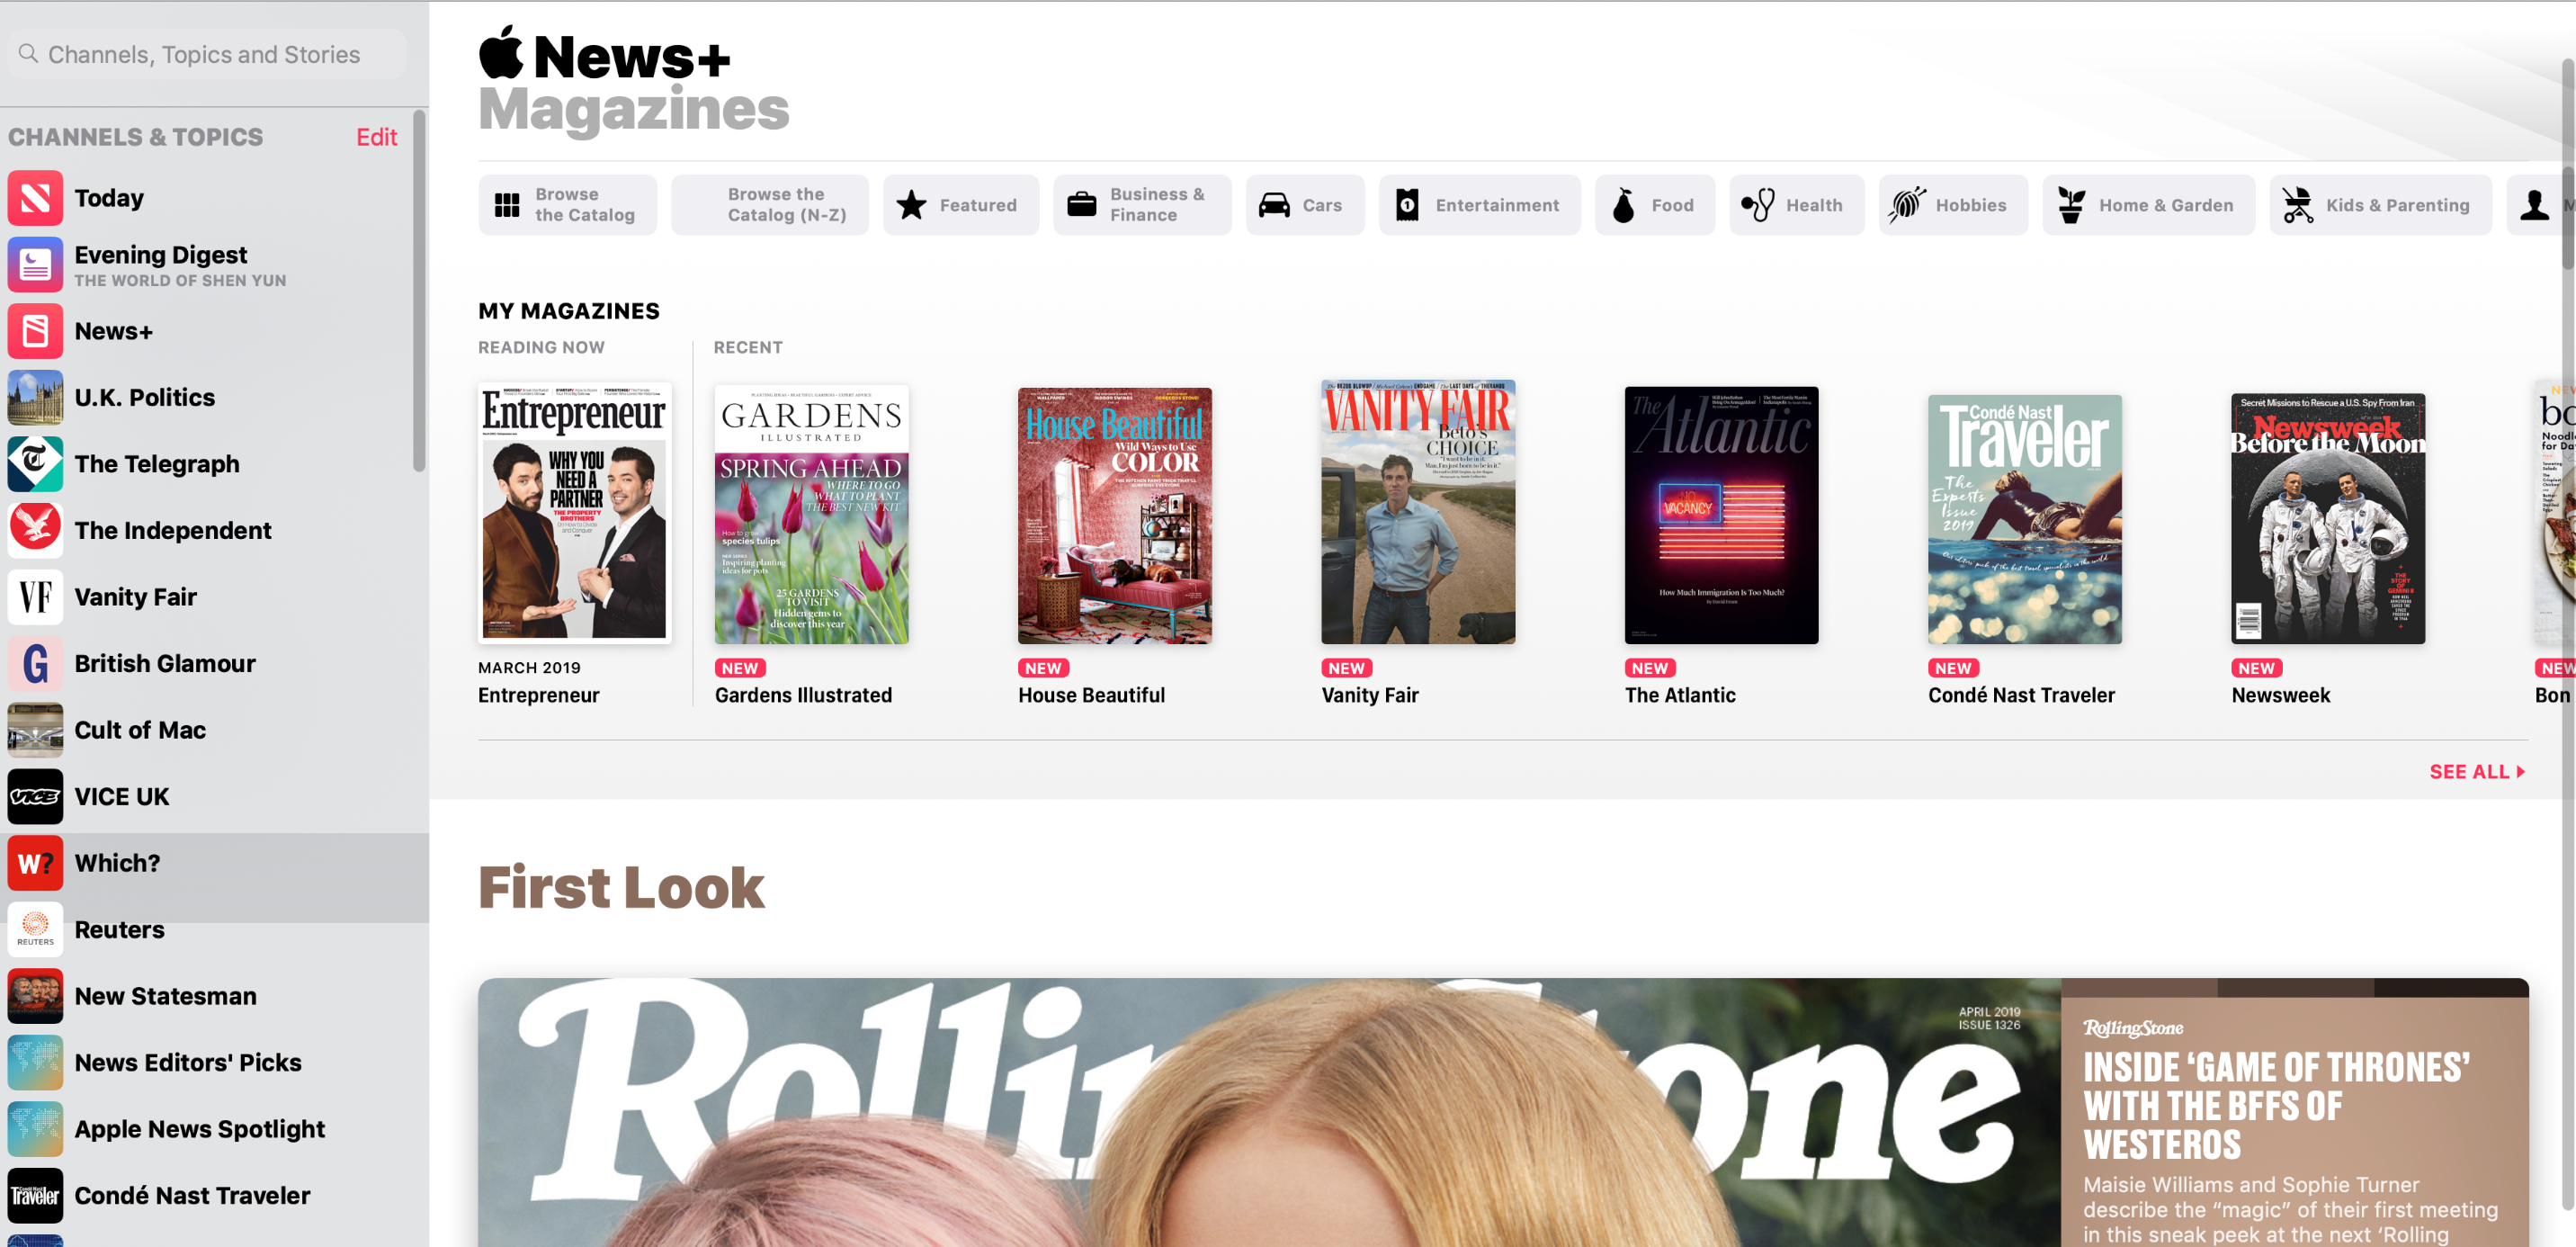Click the sidebar scrollbar
This screenshot has height=1247, width=2576.
(419, 290)
